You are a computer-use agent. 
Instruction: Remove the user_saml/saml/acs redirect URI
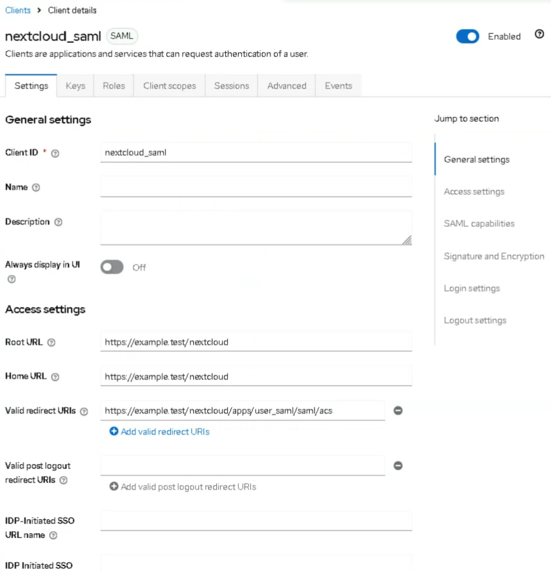click(398, 411)
